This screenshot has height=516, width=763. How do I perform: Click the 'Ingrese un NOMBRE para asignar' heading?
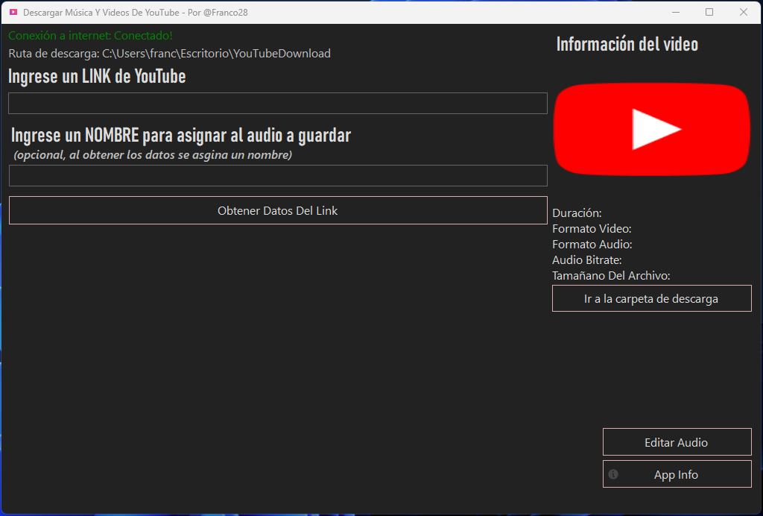pos(181,135)
